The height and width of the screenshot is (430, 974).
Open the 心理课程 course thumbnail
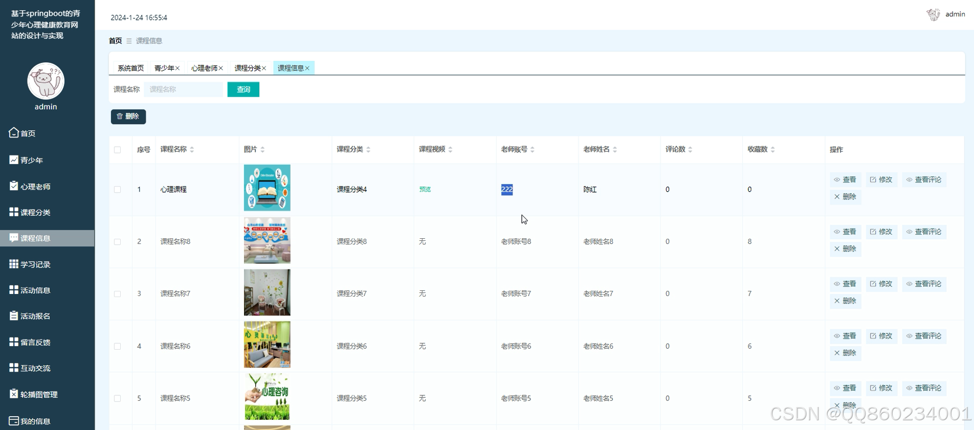pos(267,188)
